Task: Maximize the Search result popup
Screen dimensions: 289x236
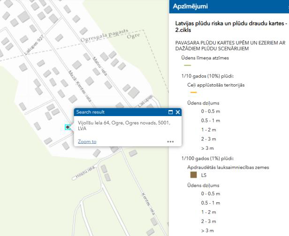Action: [x=170, y=112]
